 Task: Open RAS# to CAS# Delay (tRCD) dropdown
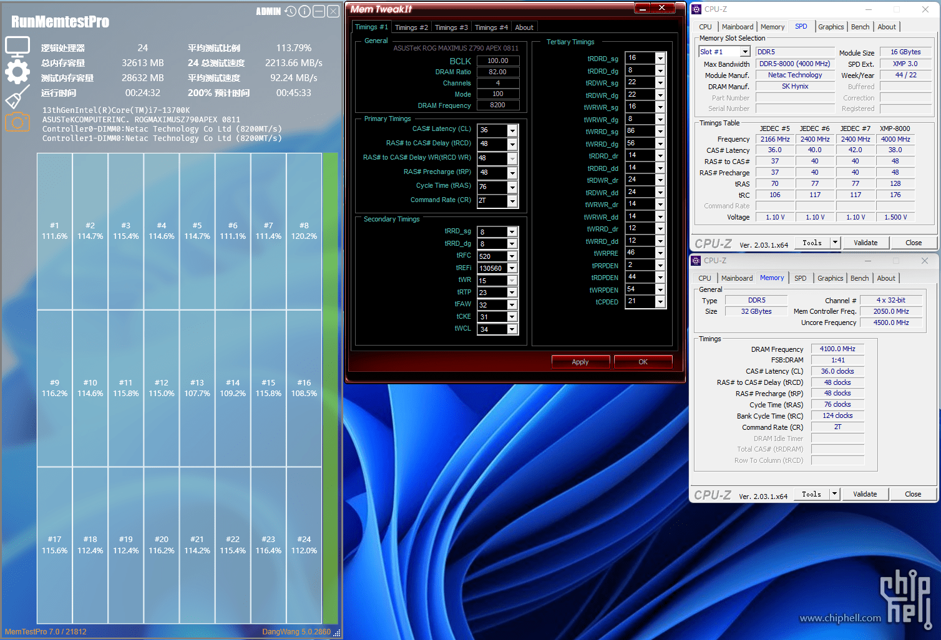click(512, 144)
